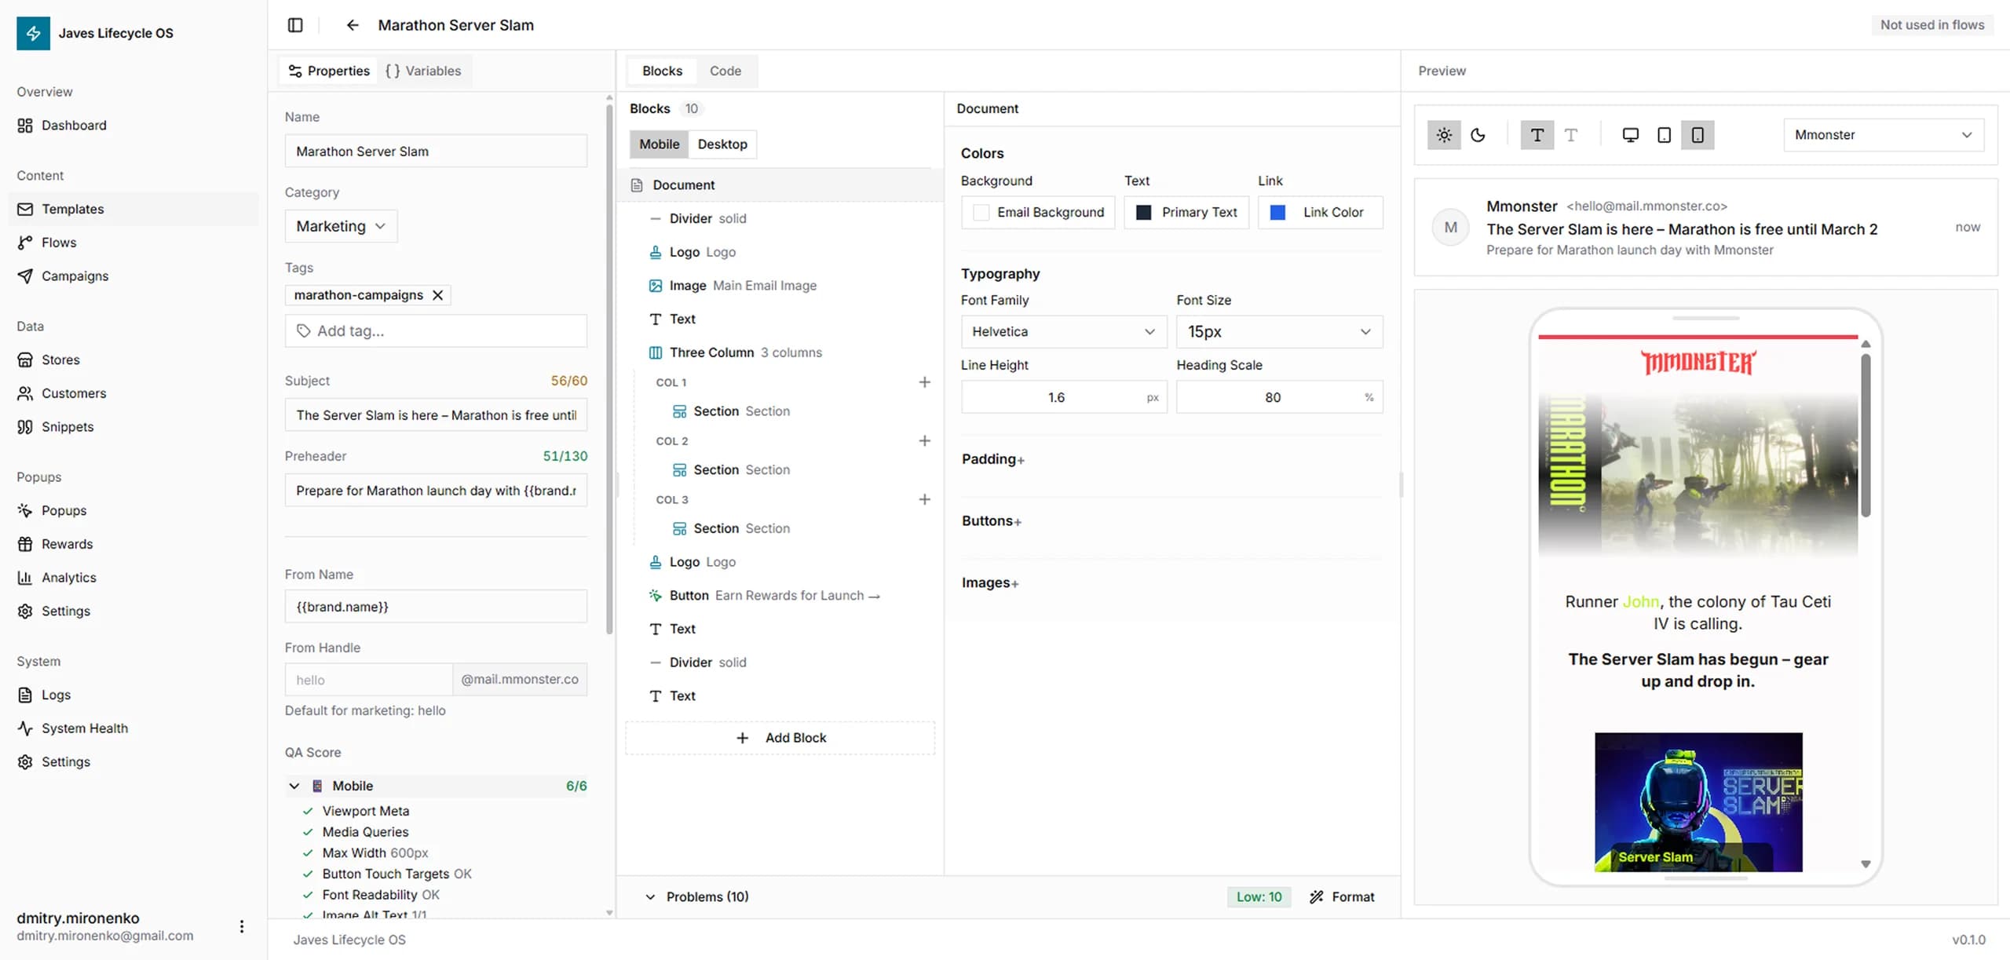This screenshot has height=960, width=2010.
Task: Toggle the sidebar panel icon
Action: 295,25
